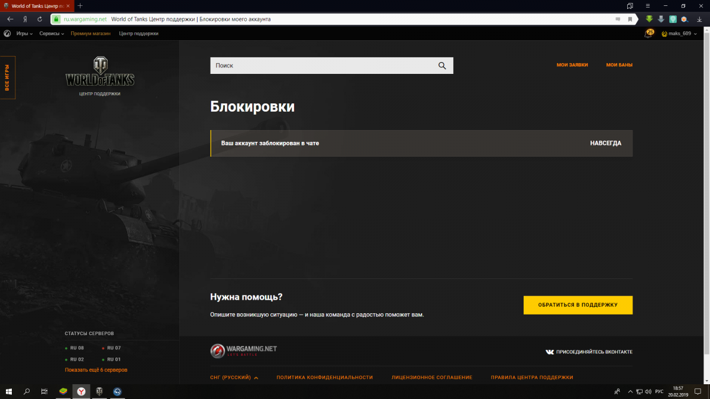Click ПРИСОЕДИНЯЙТЕСЬ ВКОНТАКТЕ link
This screenshot has height=399, width=710.
[589, 352]
